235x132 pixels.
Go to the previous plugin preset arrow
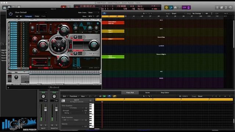coord(17,16)
